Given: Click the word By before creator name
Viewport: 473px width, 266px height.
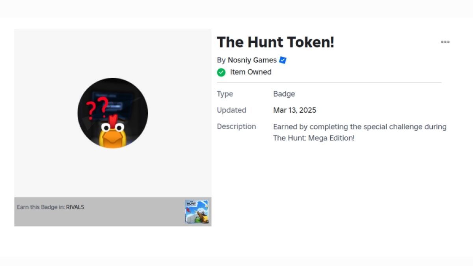Looking at the screenshot, I should [x=221, y=60].
